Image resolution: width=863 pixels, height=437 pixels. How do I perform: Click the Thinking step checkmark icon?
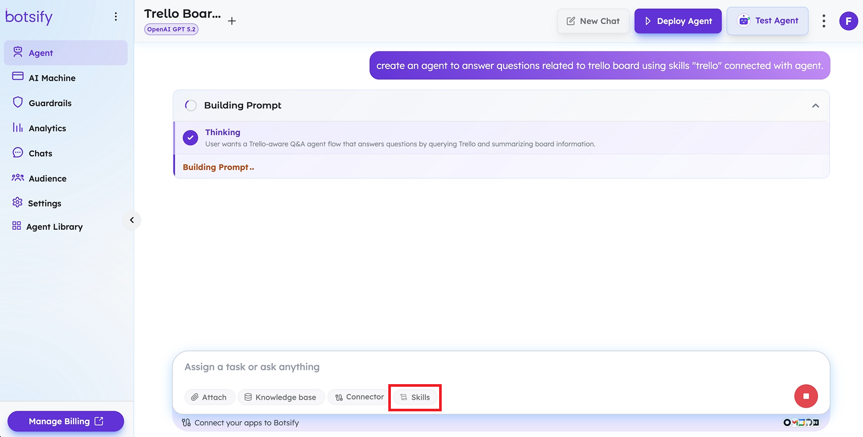point(190,138)
